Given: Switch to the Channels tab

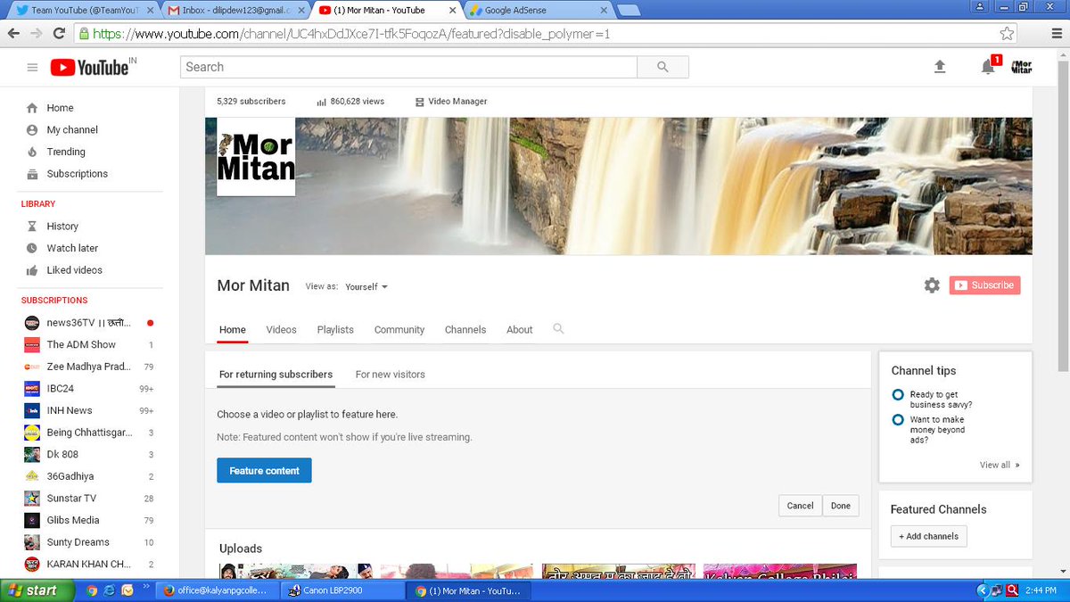Looking at the screenshot, I should [x=465, y=330].
